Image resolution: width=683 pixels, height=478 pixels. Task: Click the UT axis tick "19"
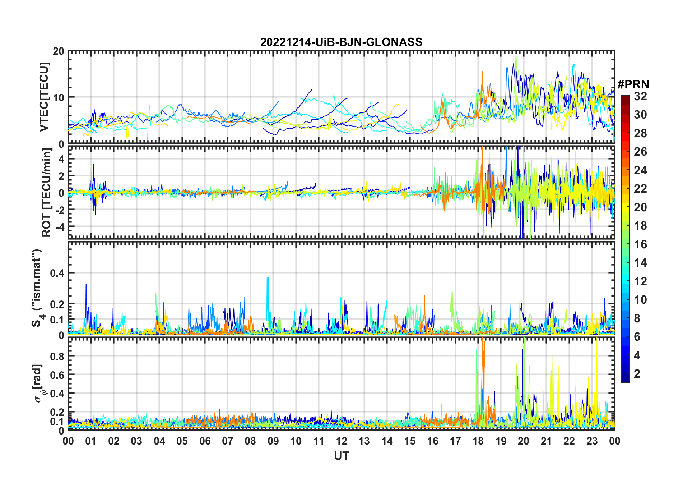(501, 441)
